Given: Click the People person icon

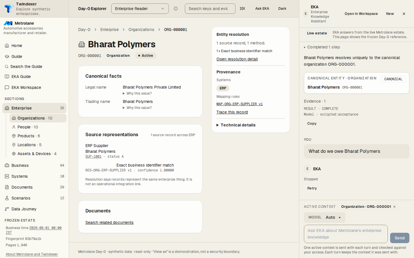Looking at the screenshot, I should (x=14, y=127).
